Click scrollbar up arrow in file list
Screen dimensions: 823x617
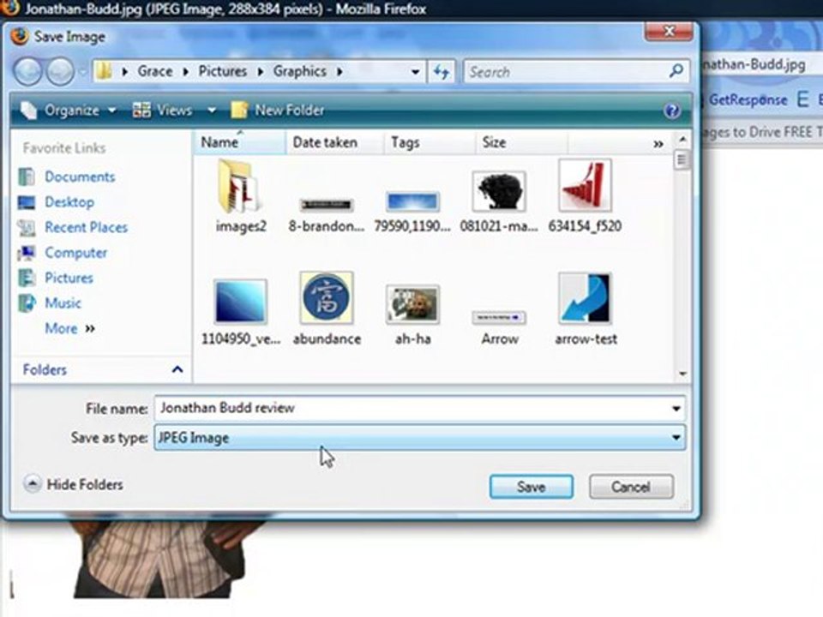682,139
